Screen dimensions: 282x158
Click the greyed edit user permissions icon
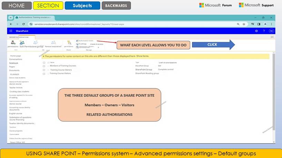pyautogui.click(x=36, y=42)
